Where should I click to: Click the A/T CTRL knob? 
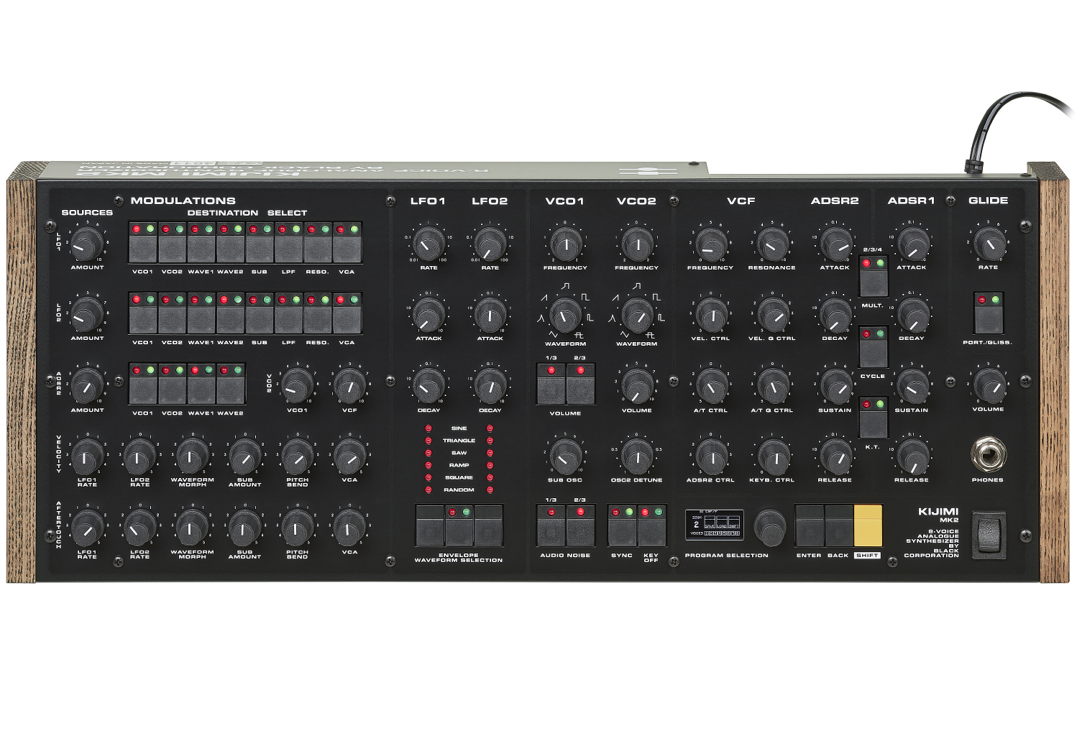710,387
